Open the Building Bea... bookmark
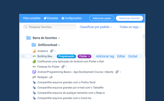The width and height of the screenshot is (164, 101). click(45, 56)
